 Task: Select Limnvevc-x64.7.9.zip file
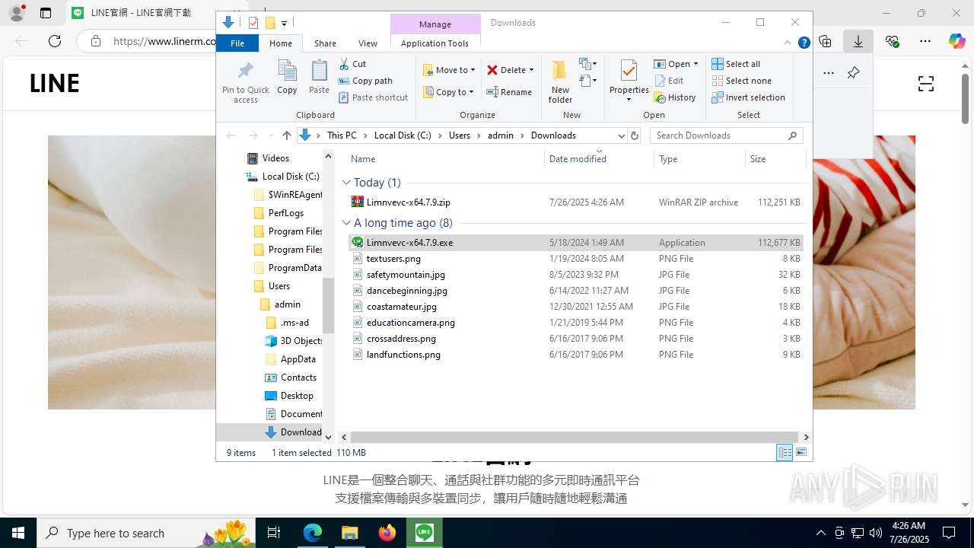575,202
